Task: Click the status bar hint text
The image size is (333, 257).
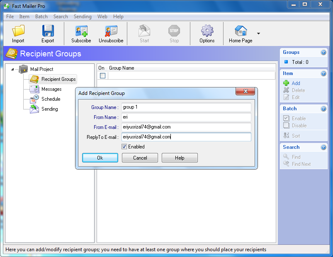Action: [x=136, y=250]
